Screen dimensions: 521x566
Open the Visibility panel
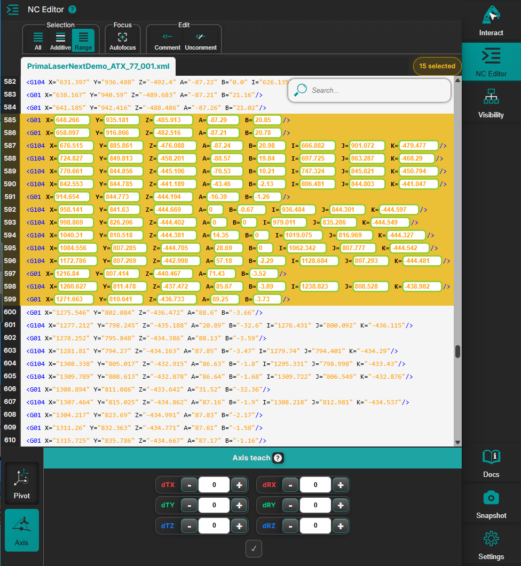click(491, 103)
